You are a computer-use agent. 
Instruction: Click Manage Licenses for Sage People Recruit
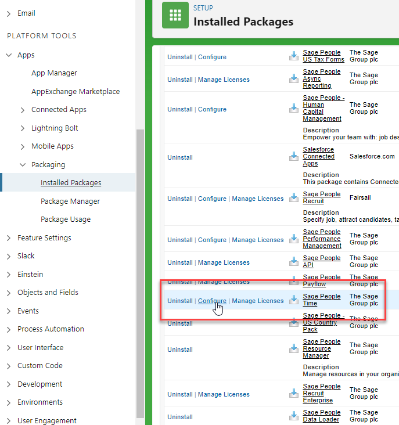pyautogui.click(x=257, y=199)
